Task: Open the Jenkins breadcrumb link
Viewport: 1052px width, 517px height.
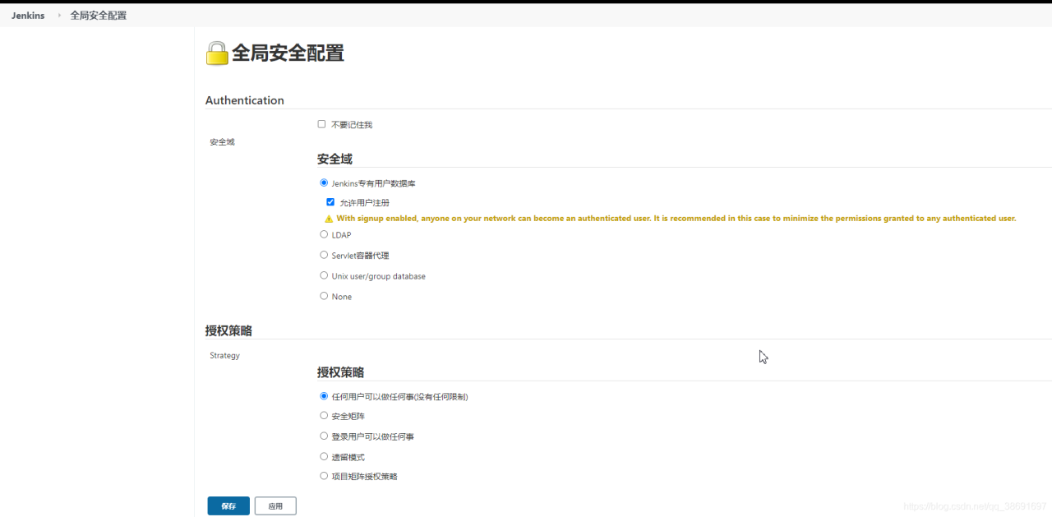Action: (x=28, y=16)
